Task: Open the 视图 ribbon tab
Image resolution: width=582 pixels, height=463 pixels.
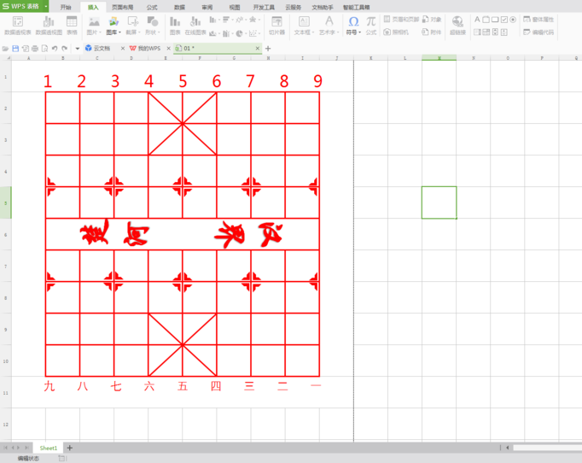Action: (x=235, y=7)
